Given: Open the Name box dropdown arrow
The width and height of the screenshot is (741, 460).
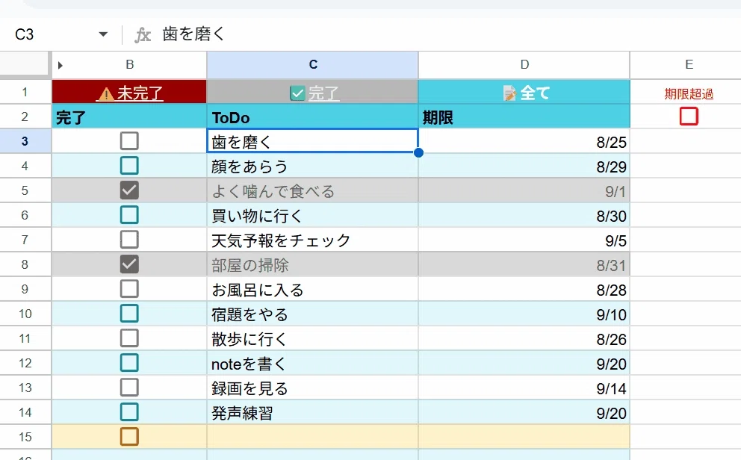Looking at the screenshot, I should [x=103, y=34].
